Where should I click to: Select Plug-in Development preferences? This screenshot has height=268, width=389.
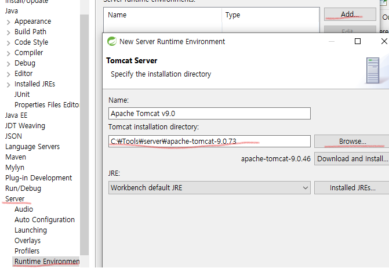[38, 178]
